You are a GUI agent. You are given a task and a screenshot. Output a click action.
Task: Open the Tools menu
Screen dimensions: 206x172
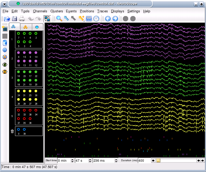tap(25, 11)
